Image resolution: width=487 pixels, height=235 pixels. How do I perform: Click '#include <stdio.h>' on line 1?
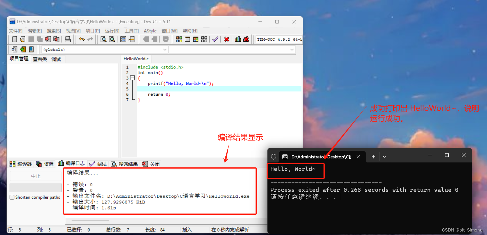(x=160, y=67)
